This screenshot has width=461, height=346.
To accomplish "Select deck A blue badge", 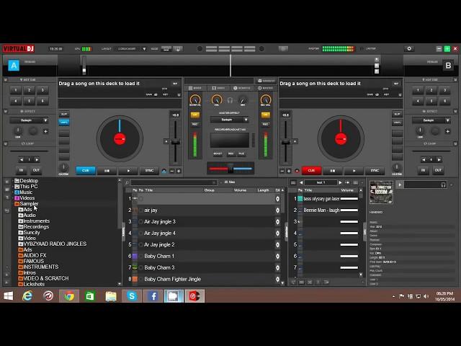I will click(14, 66).
